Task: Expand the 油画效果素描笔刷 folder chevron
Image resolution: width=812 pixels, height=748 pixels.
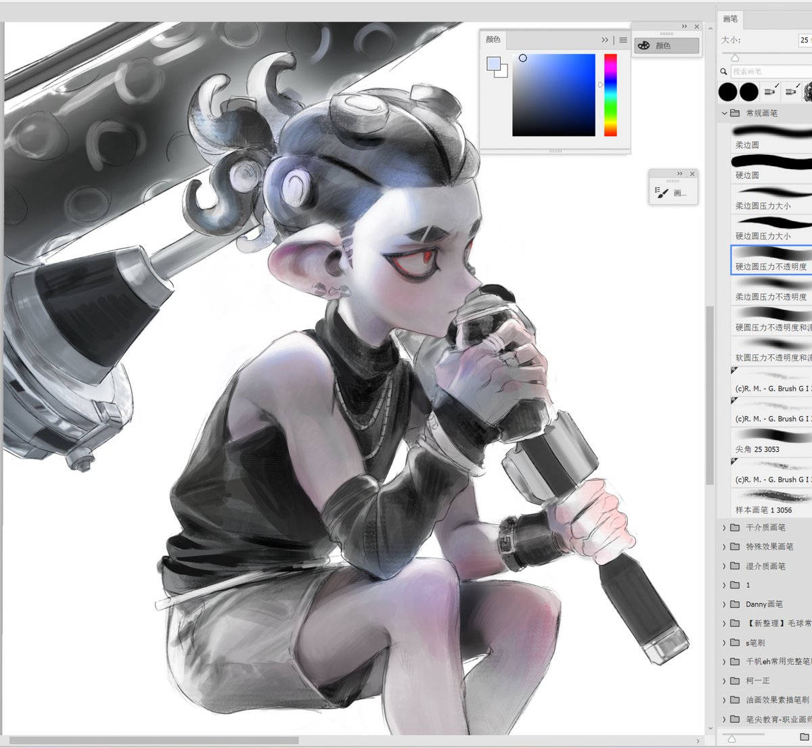Action: click(724, 700)
